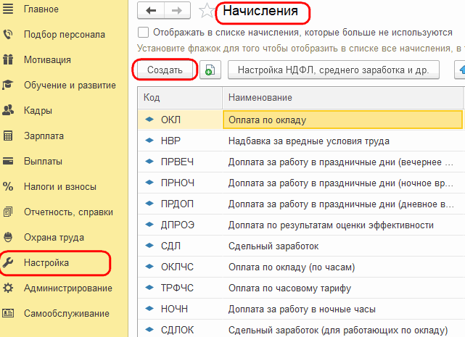Image resolution: width=465 pixels, height=337 pixels.
Task: Click the Создать button
Action: tap(165, 70)
